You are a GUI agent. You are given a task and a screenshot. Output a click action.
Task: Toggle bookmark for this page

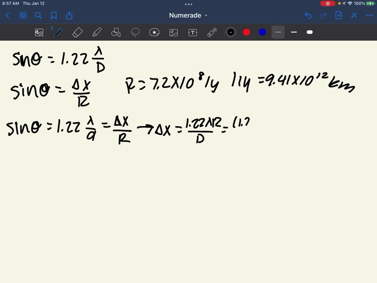tap(54, 15)
